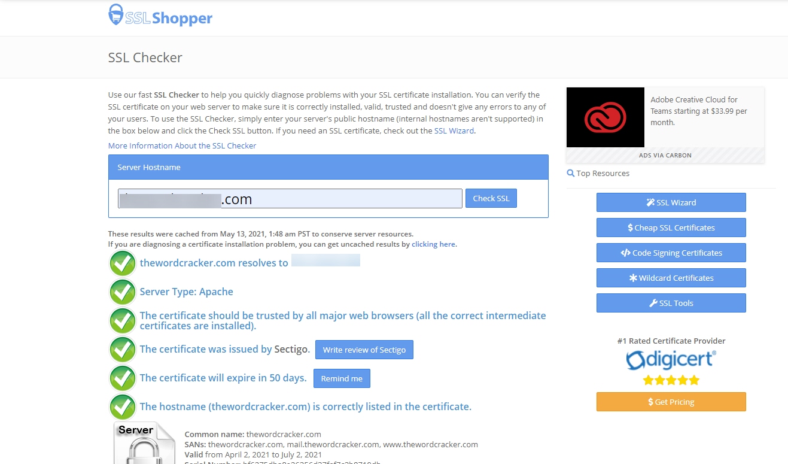Click checkmark icon beside hostname listed result
The height and width of the screenshot is (464, 788).
tap(123, 407)
